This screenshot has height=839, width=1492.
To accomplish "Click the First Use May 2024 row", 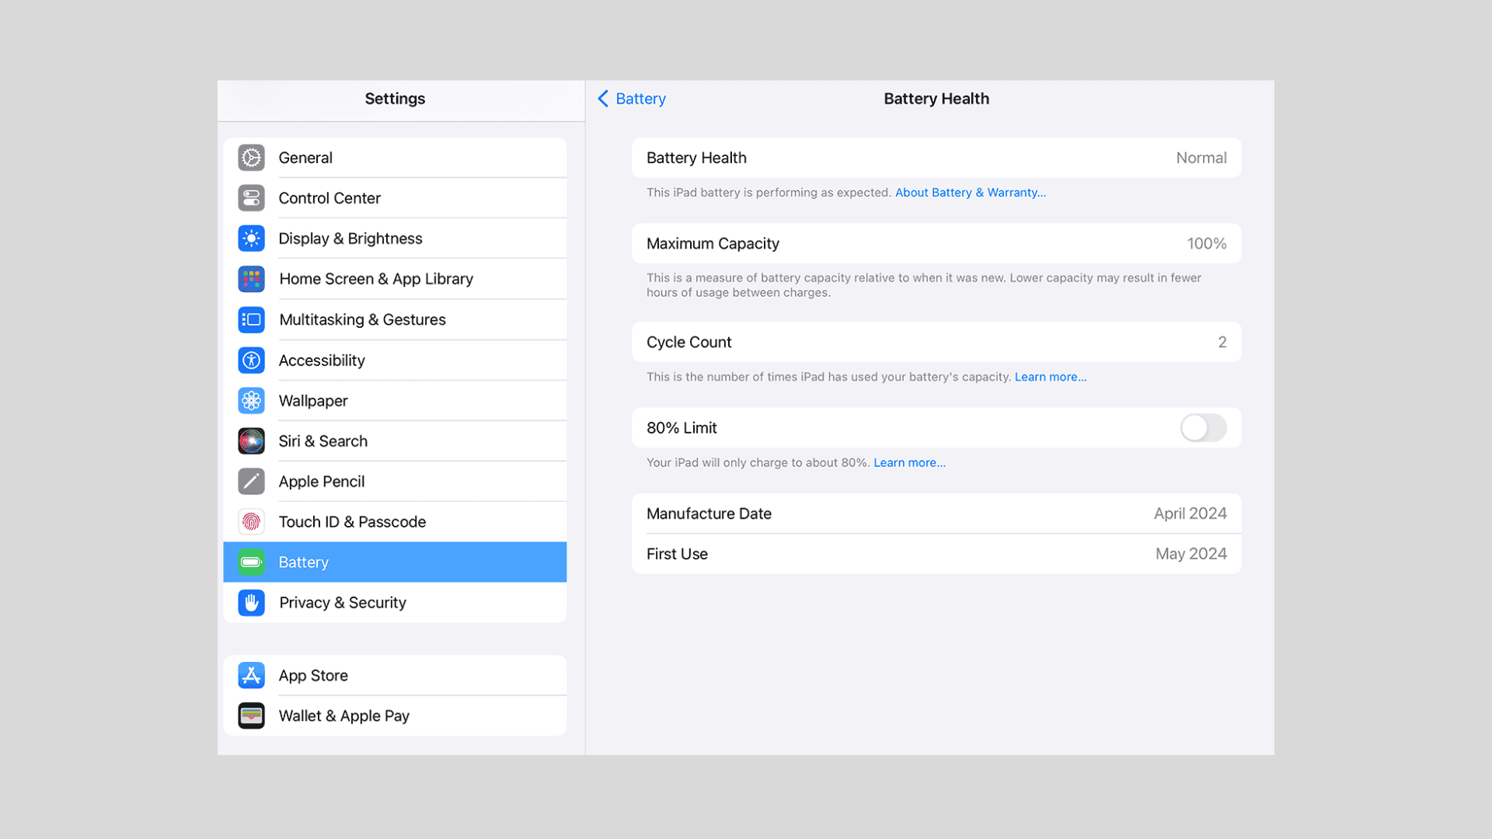I will [936, 554].
